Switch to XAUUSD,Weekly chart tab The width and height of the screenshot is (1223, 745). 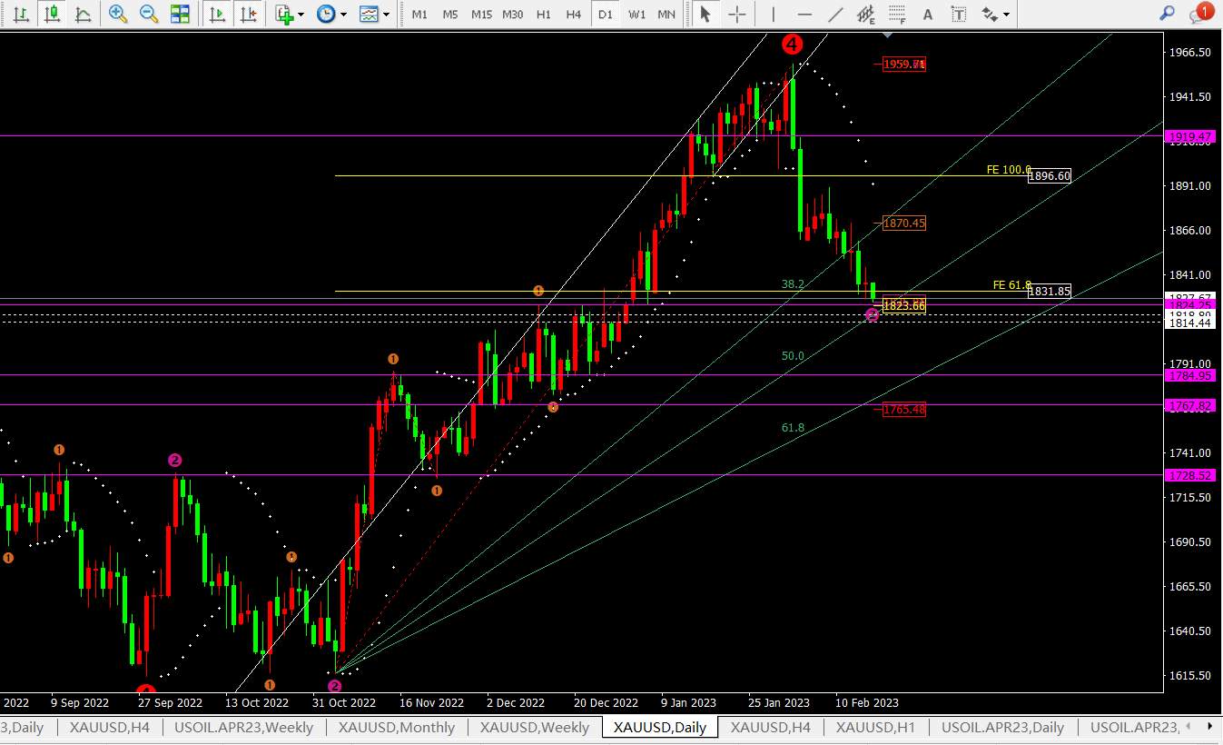(534, 727)
